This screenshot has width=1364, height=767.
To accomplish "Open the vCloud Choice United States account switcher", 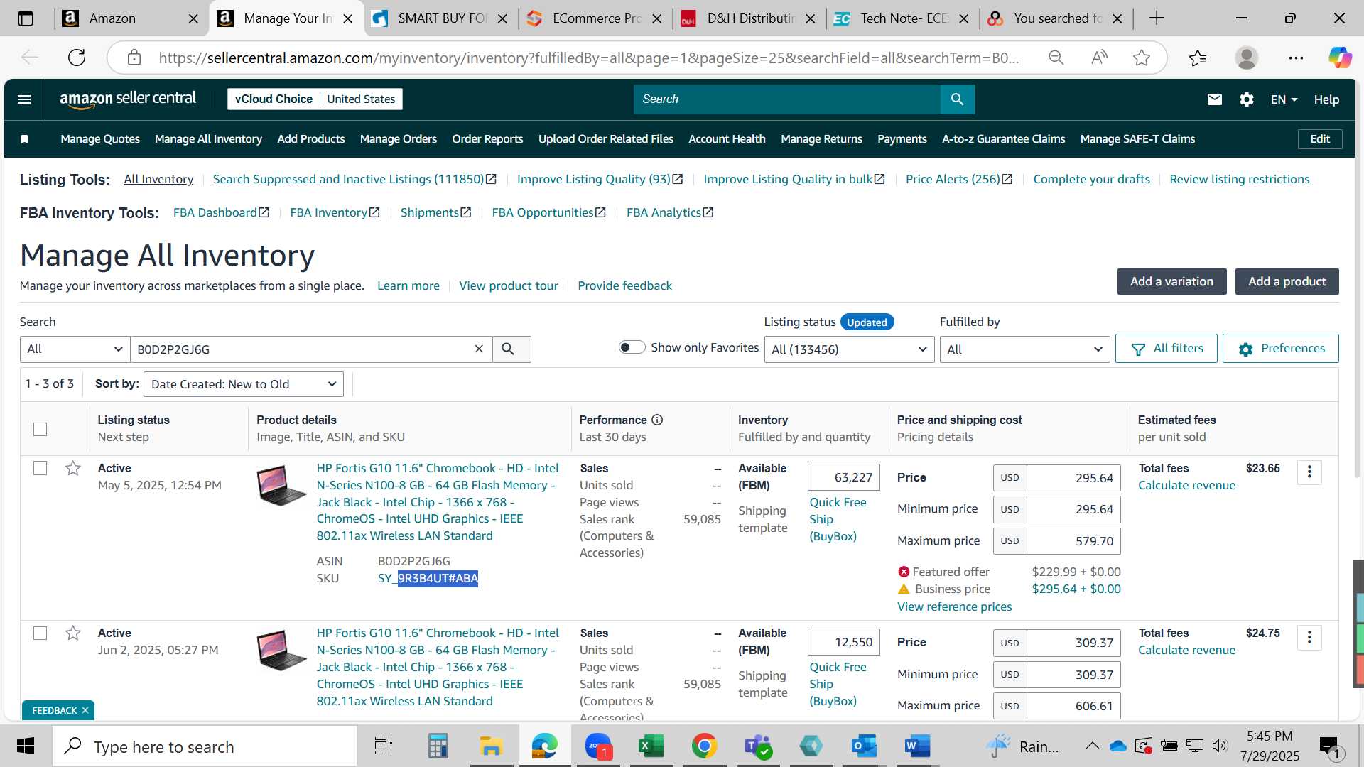I will click(x=315, y=99).
